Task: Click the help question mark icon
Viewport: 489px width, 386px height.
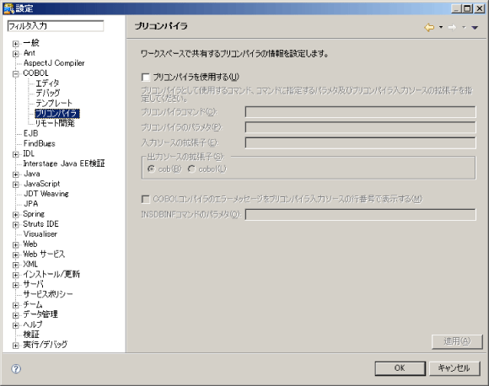Action: [16, 369]
